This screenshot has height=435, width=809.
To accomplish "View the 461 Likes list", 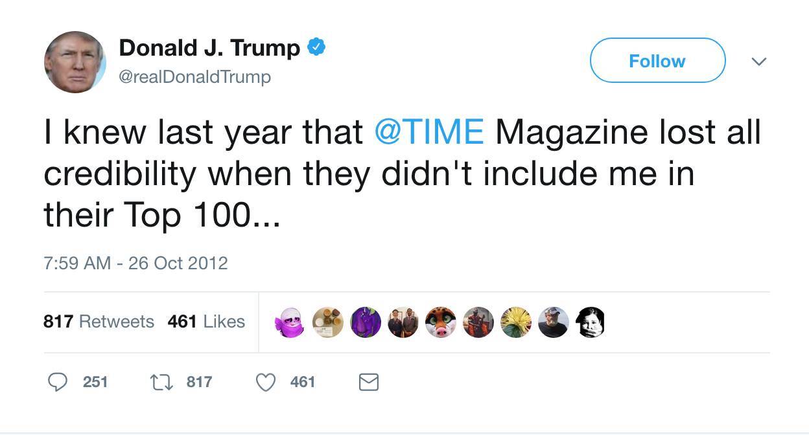I will pos(206,321).
